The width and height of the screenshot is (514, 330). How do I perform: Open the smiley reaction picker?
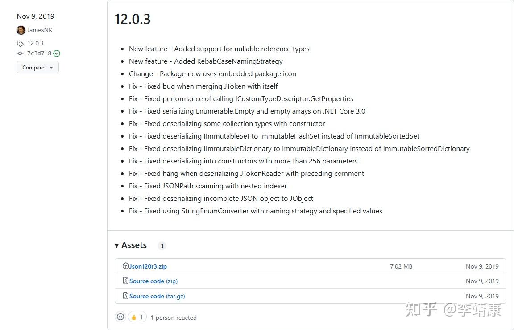120,317
